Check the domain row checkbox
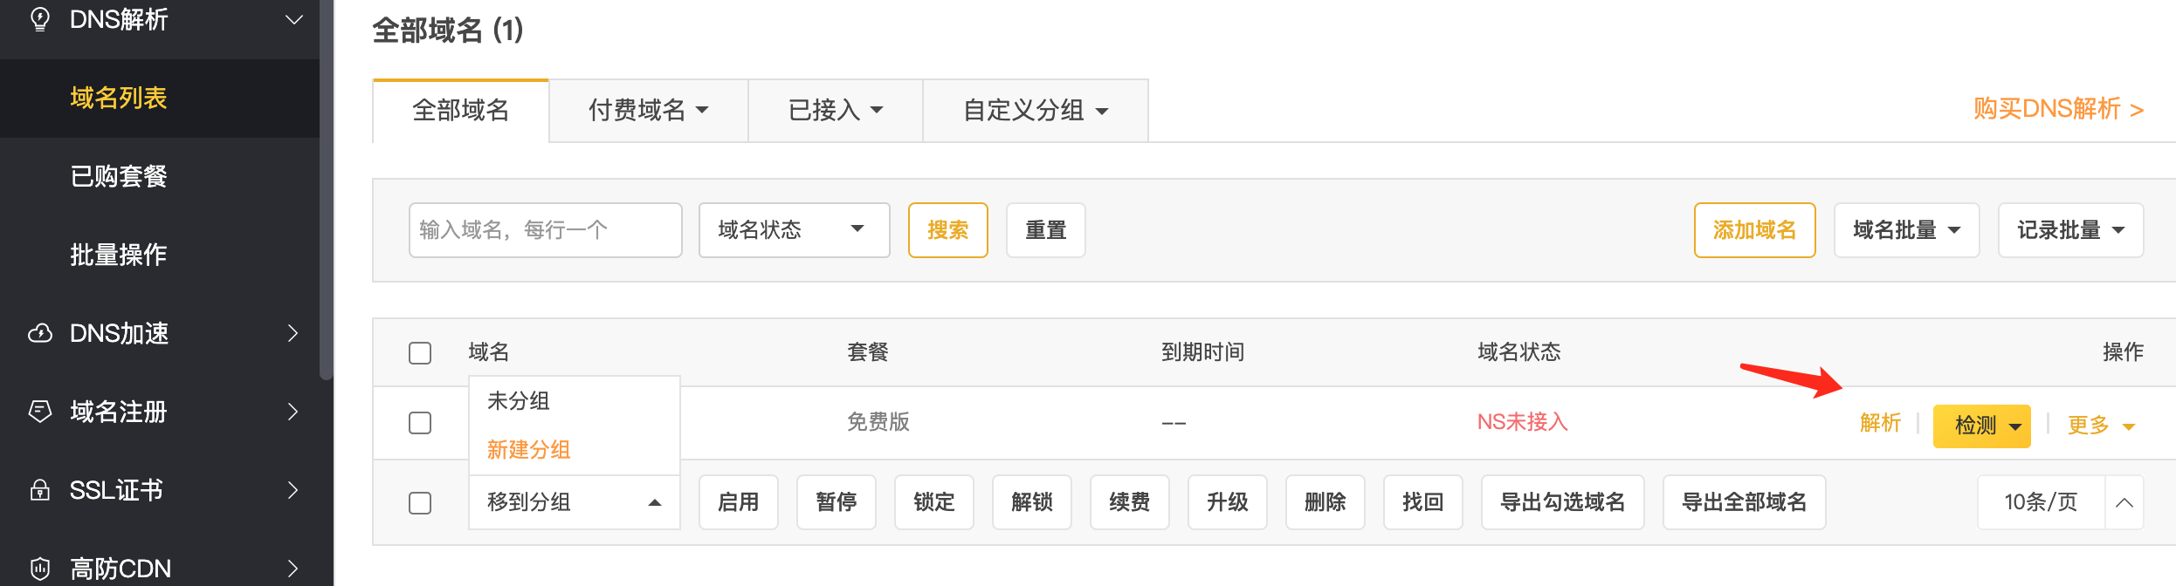This screenshot has height=586, width=2176. pos(420,423)
